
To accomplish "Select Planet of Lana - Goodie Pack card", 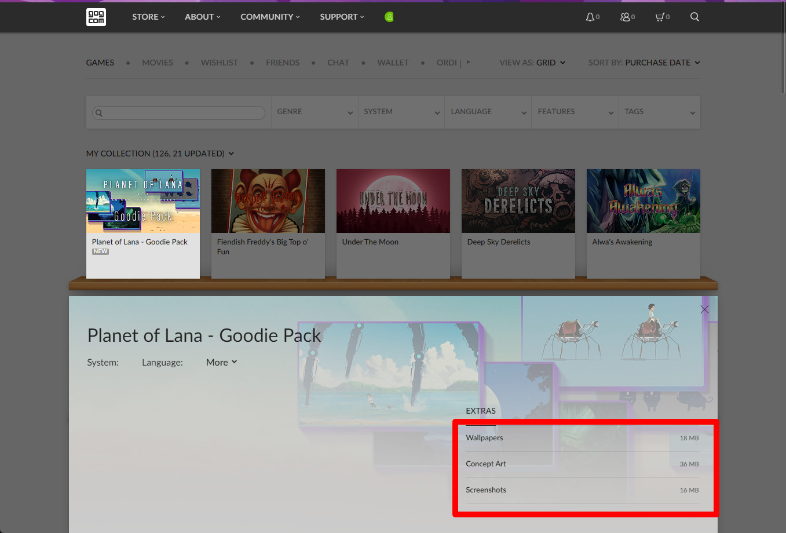I will [x=143, y=224].
